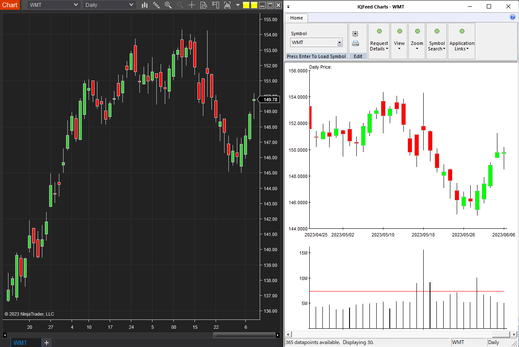The height and width of the screenshot is (347, 519).
Task: Open the data box icon in NinjaTrader toolbar
Action: point(203,5)
